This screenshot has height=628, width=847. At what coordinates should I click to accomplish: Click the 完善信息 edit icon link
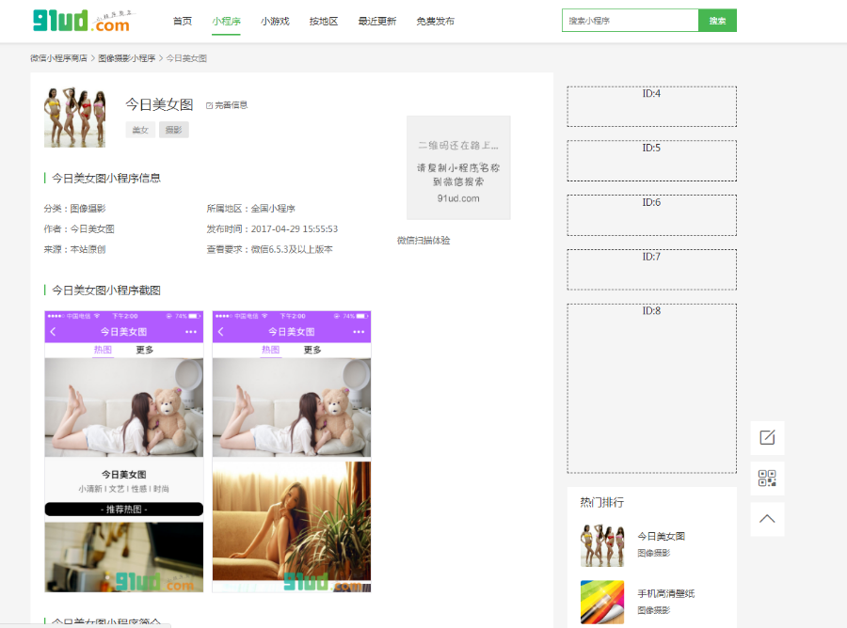[227, 105]
